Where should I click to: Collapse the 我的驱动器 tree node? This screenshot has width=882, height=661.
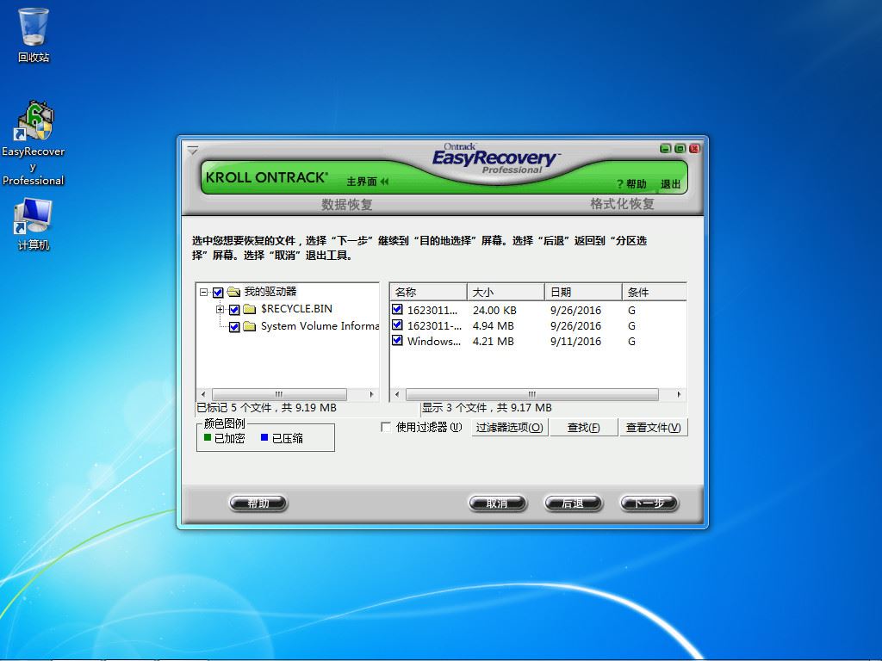pyautogui.click(x=203, y=293)
